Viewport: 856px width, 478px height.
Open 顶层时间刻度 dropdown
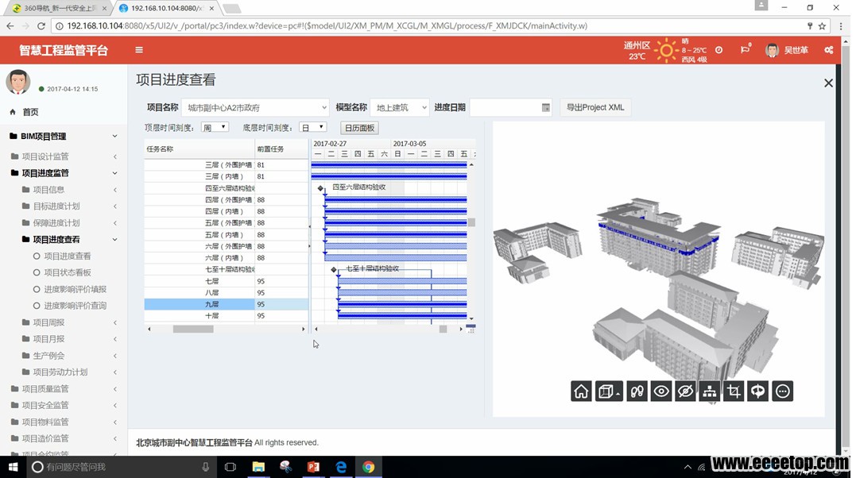[x=215, y=127]
